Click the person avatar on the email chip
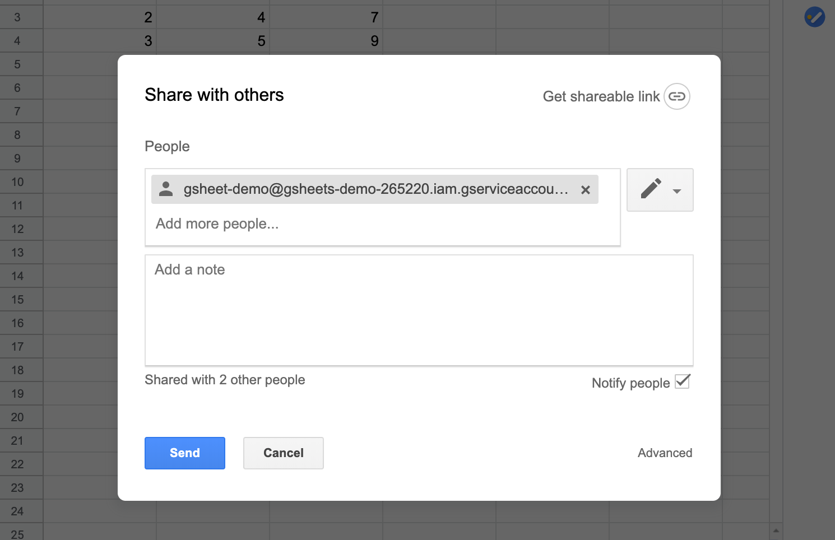 166,189
